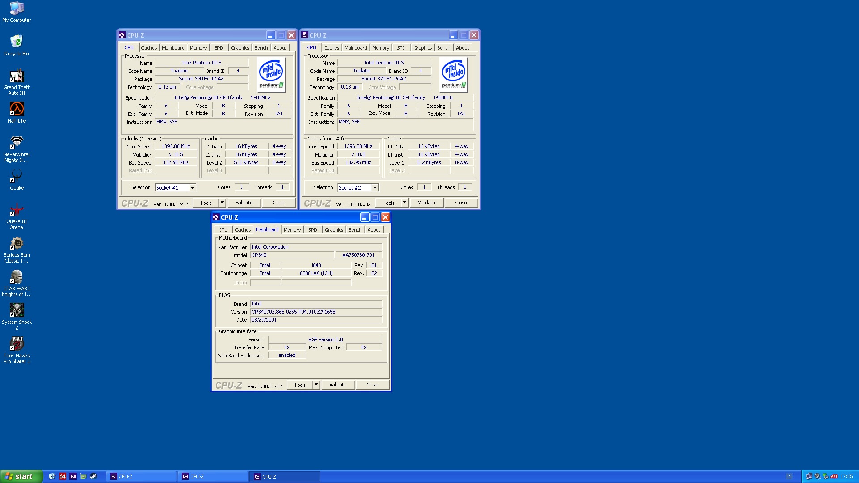859x483 pixels.
Task: Expand Tools arrow in Socket #2 window
Action: coord(404,203)
